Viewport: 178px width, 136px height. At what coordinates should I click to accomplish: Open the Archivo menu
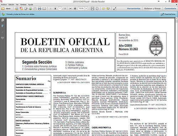click(x=4, y=5)
